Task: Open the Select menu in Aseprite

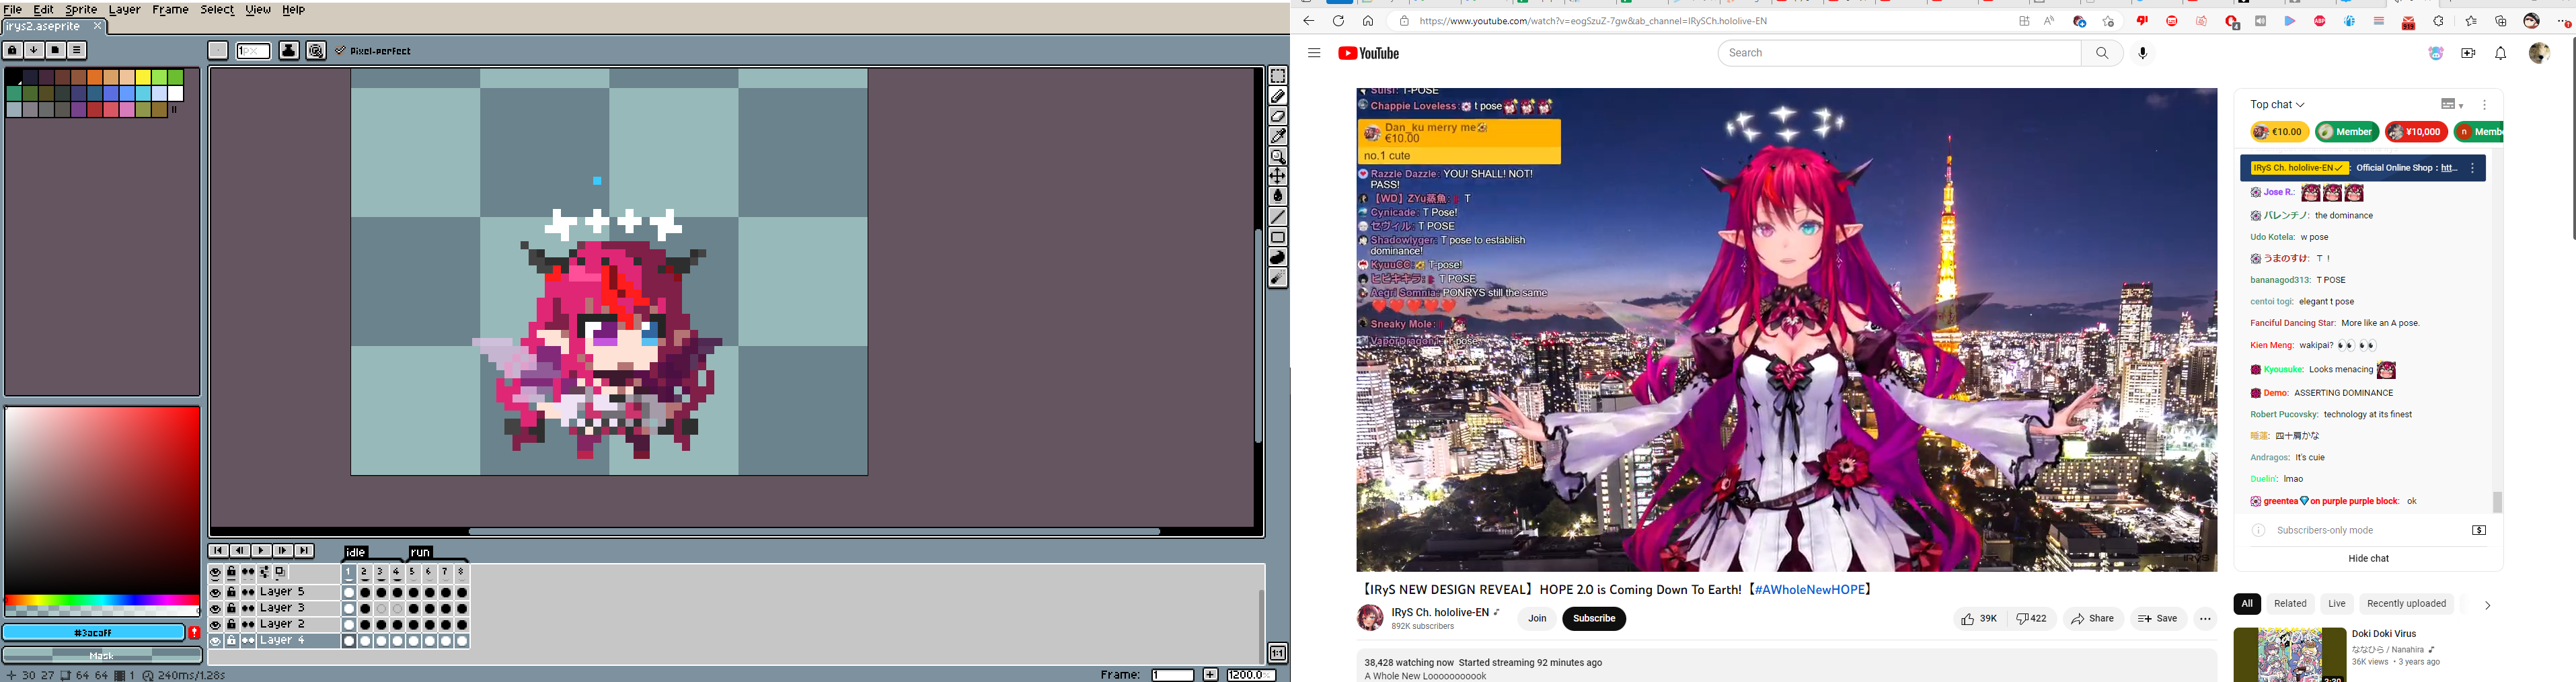Action: [217, 10]
